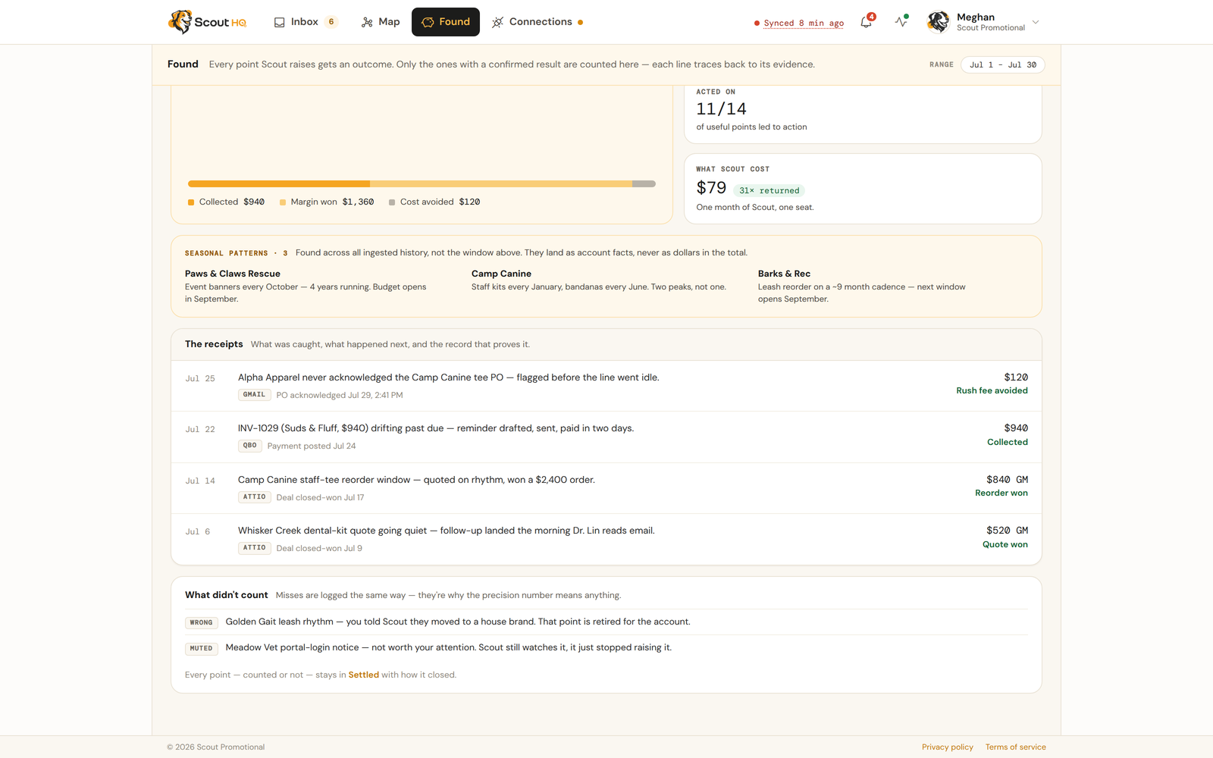Open the Inbox tab

[306, 22]
